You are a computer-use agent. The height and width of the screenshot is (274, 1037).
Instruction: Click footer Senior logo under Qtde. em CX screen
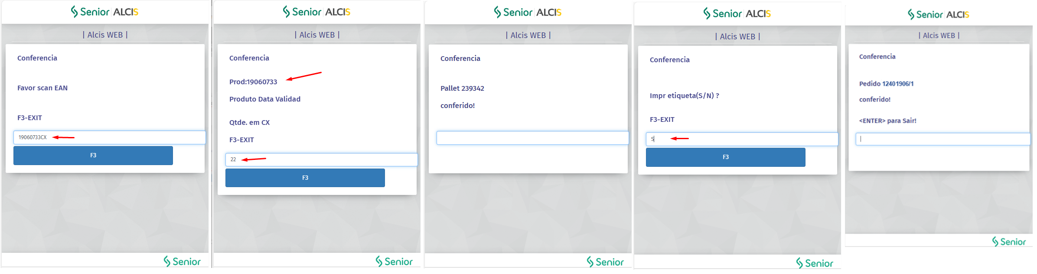tap(394, 261)
